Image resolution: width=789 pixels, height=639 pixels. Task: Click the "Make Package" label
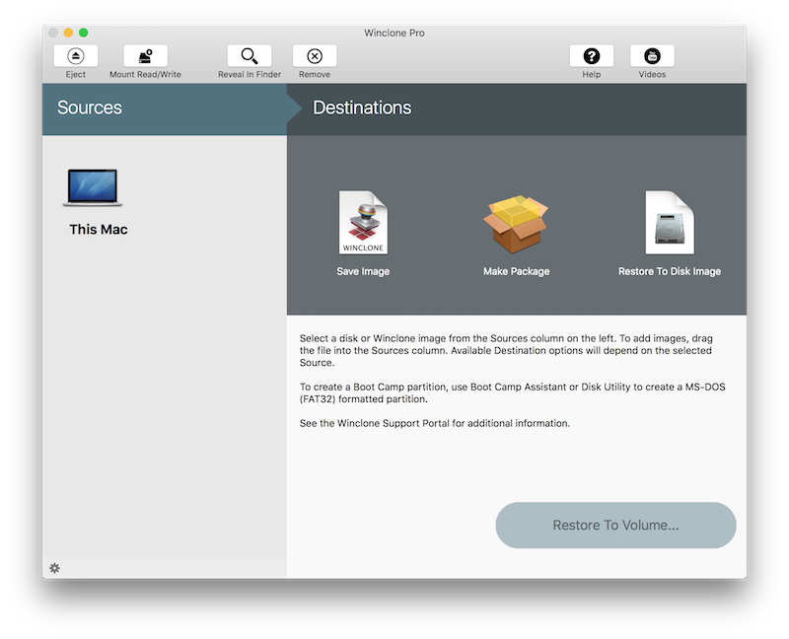tap(516, 271)
